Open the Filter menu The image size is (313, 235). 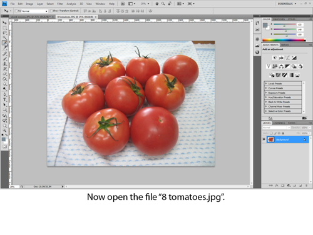click(60, 4)
